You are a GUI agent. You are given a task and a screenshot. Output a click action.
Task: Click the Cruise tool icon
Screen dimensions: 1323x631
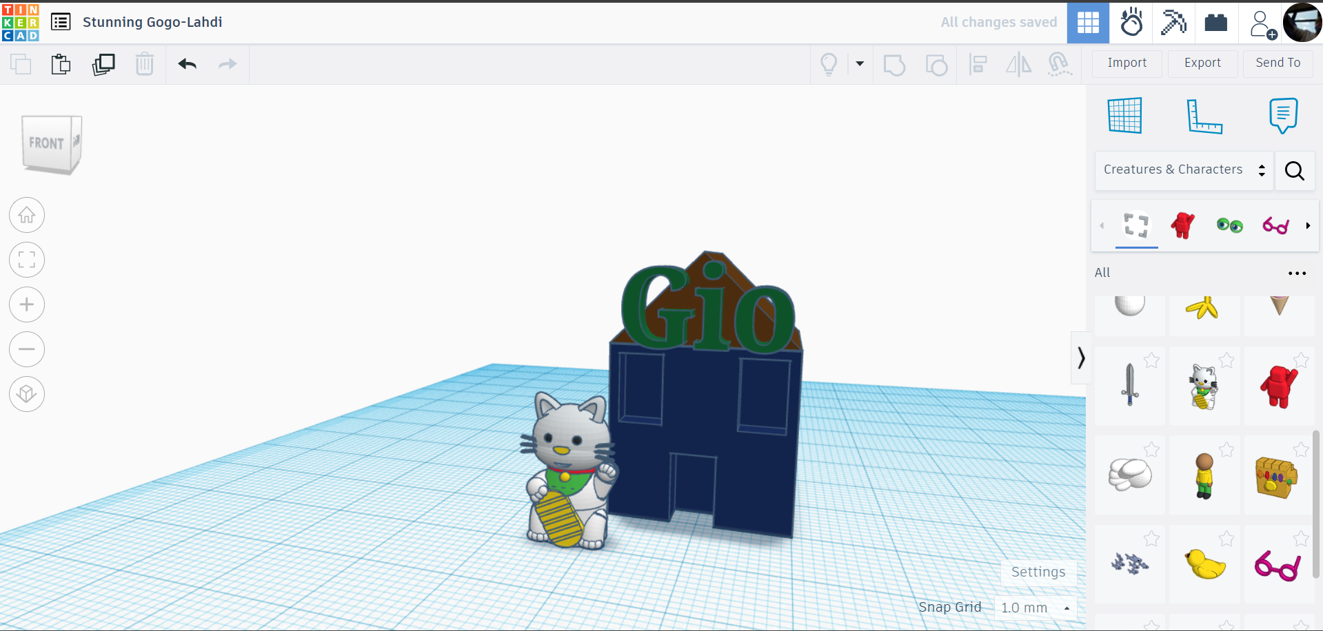point(1060,64)
